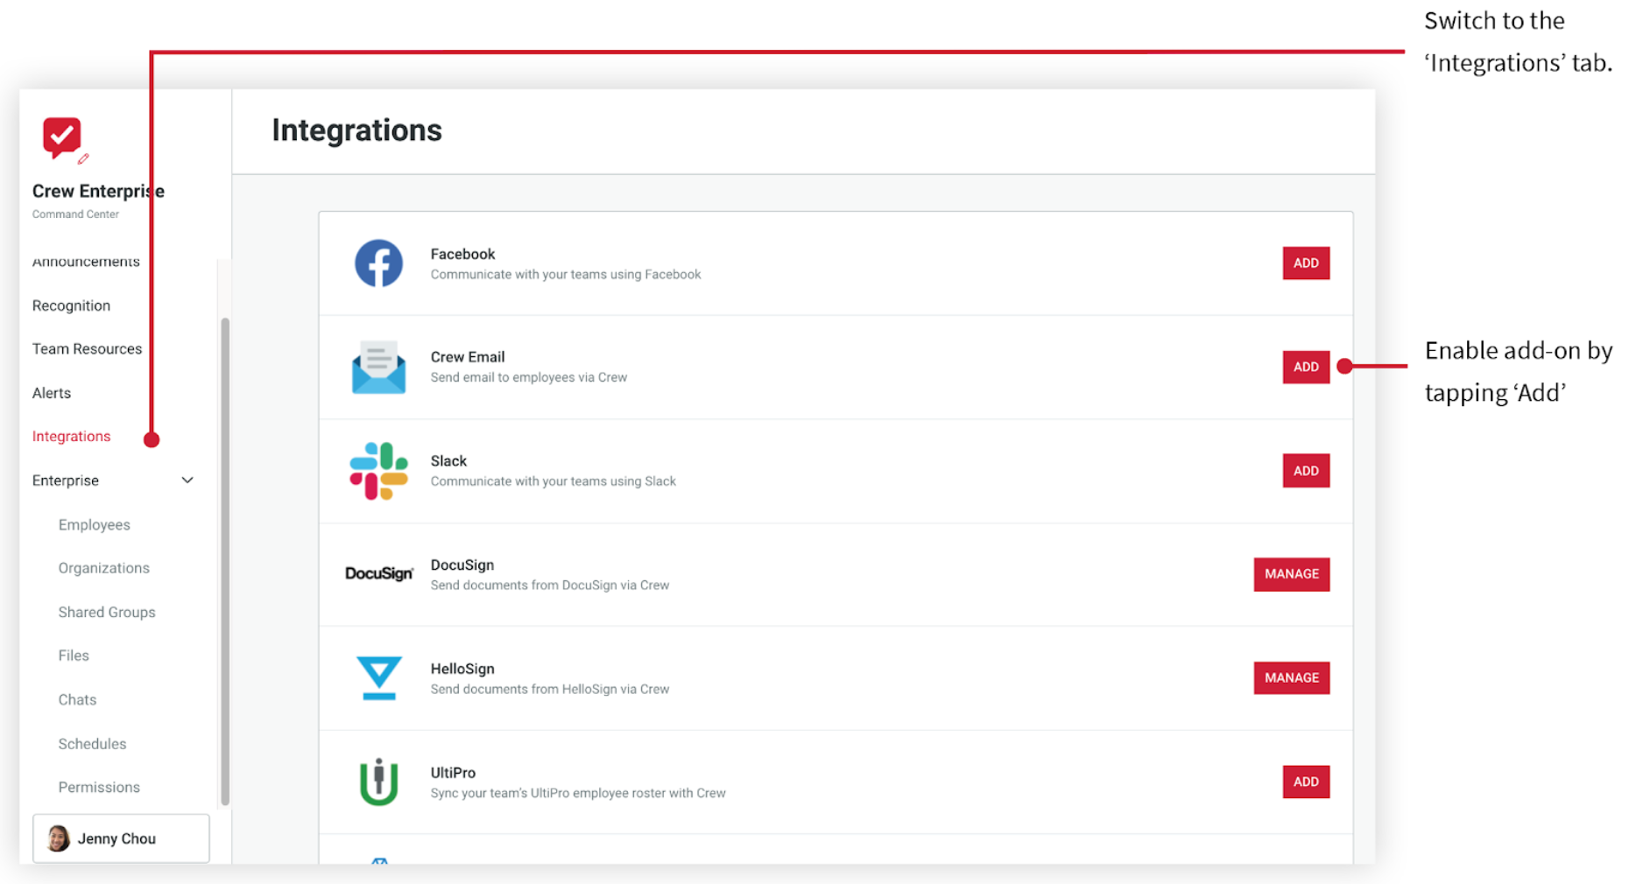The image size is (1629, 884).
Task: Click the small pencil edit icon by logo
Action: pos(83,158)
